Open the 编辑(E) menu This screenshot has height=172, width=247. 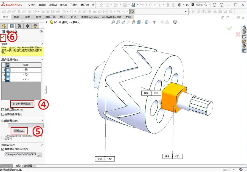pos(42,5)
